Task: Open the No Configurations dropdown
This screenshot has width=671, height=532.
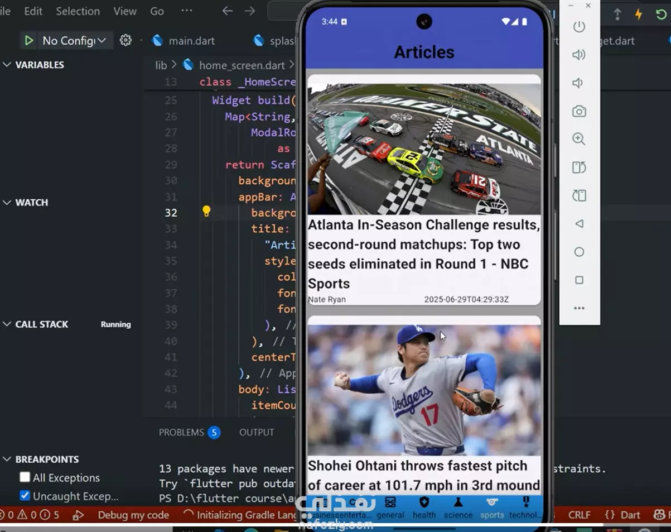Action: (x=74, y=40)
